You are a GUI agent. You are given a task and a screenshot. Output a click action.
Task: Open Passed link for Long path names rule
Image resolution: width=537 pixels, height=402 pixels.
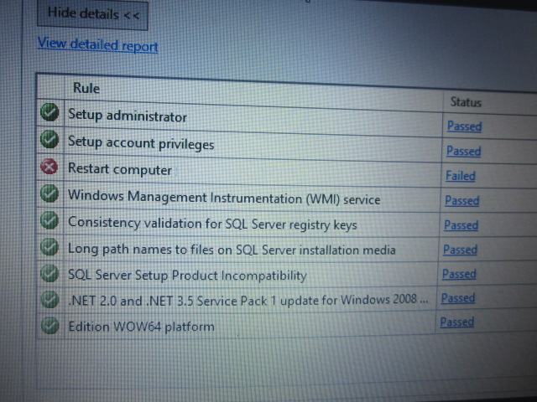coord(461,250)
